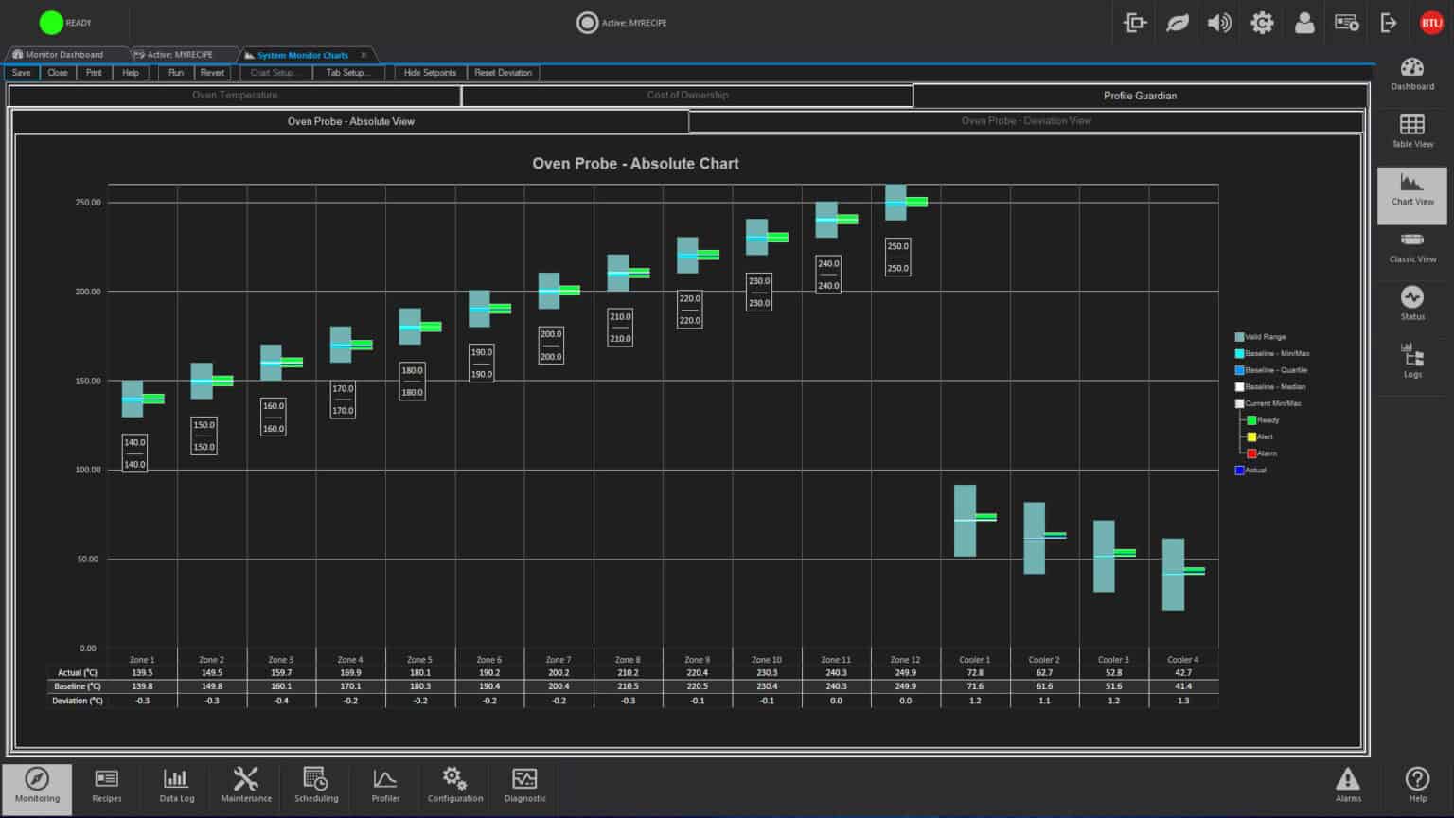Screen dimensions: 1454x818
Task: Click the green leaf energy icon
Action: (1177, 23)
